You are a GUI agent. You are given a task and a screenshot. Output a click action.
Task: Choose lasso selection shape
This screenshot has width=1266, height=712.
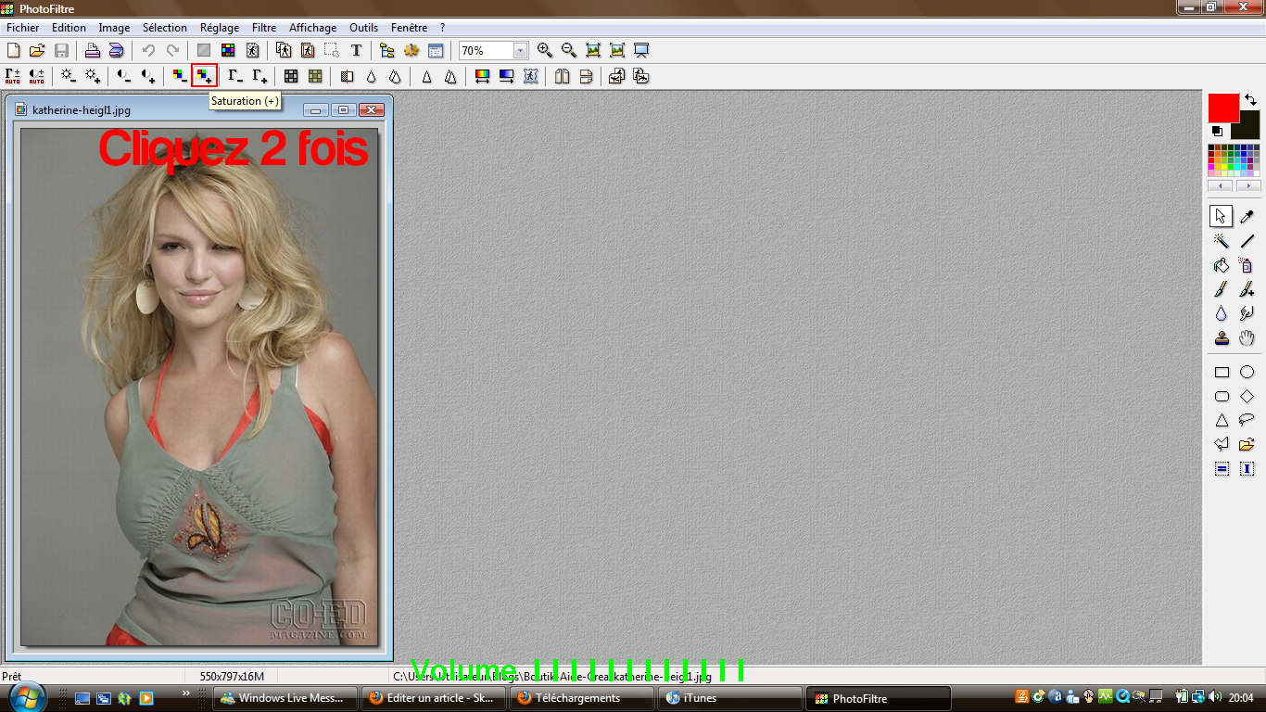click(x=1247, y=420)
